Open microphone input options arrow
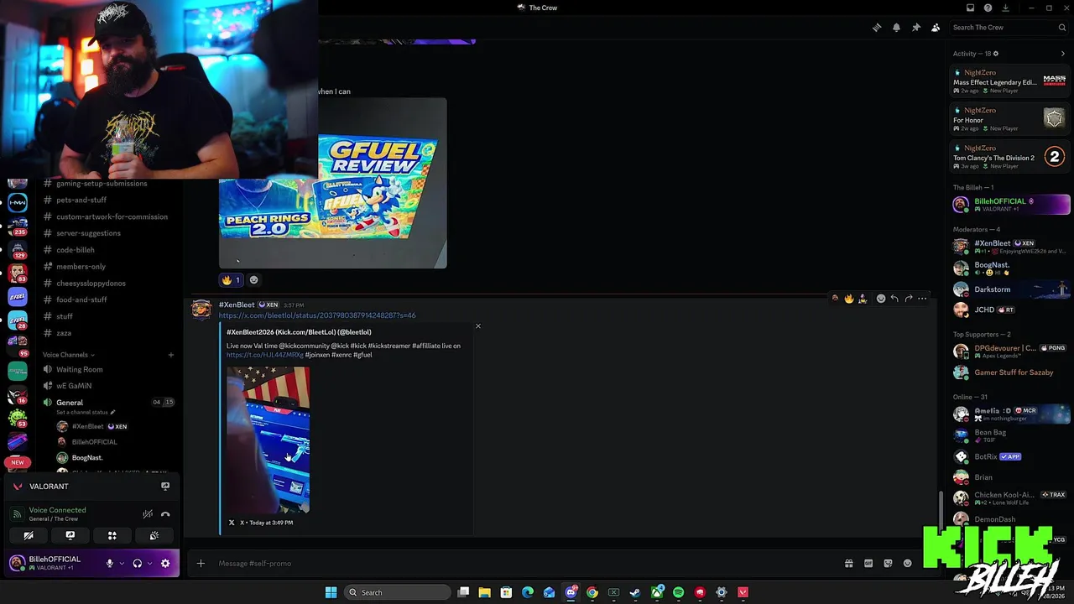Screen dimensions: 1074x604 pos(122,564)
